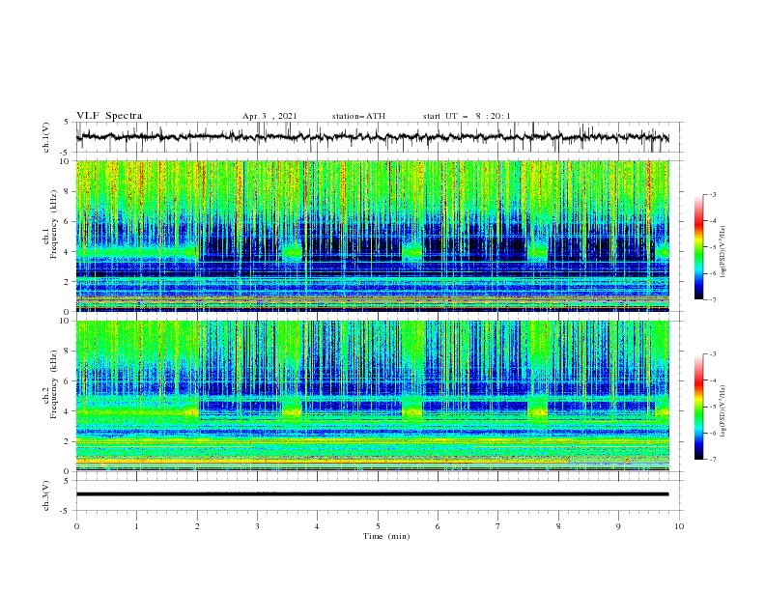This screenshot has width=765, height=591.
Task: Click time axis tick label "0"
Action: click(x=76, y=526)
